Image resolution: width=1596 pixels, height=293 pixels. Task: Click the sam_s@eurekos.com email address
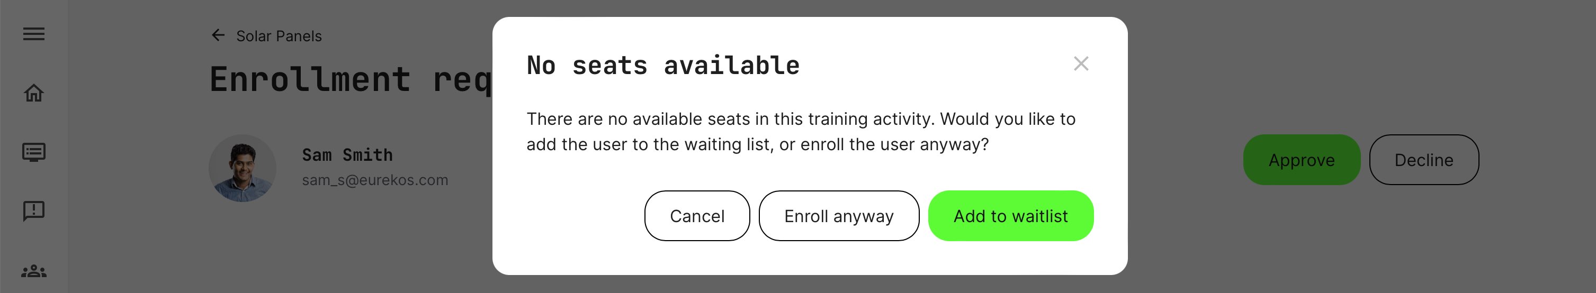coord(375,180)
